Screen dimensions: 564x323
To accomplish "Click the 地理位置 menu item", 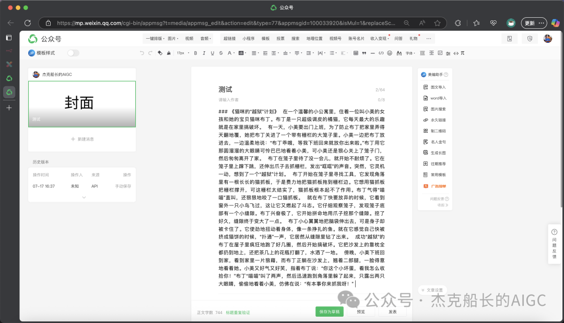I will coord(314,39).
